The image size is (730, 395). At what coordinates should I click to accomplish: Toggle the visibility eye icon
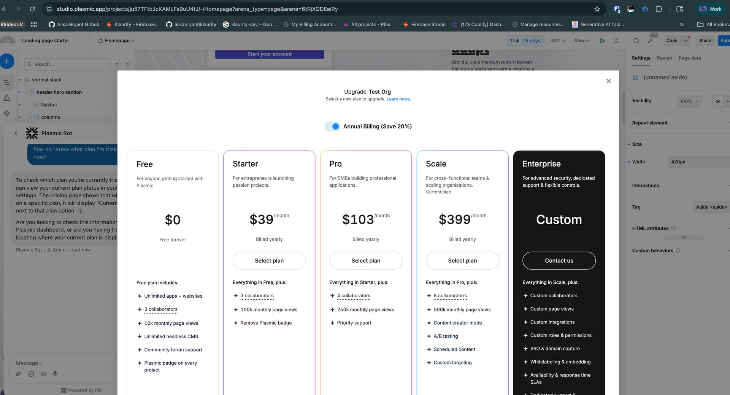717,102
